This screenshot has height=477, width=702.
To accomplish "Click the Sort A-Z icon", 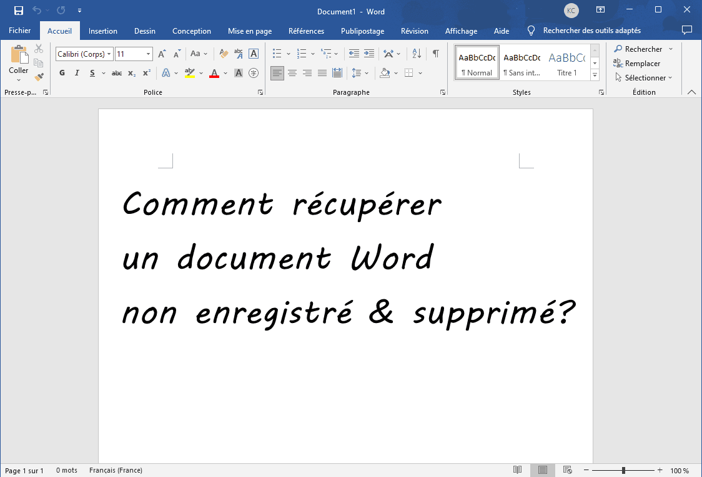I will tap(417, 54).
